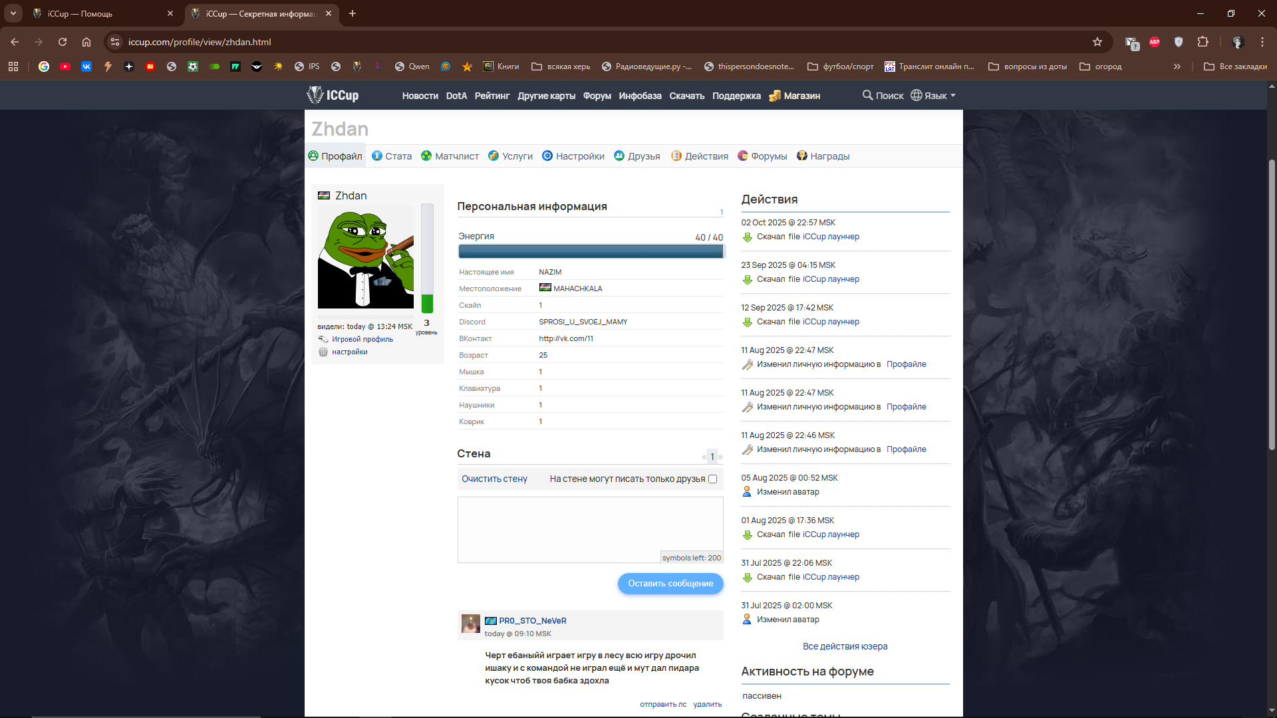Bookmark this page with the star icon
The width and height of the screenshot is (1277, 718).
pyautogui.click(x=1097, y=42)
